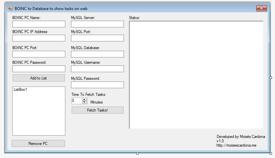275x158 pixels.
Task: Click the http://moisescardona.me text
Action: click(236, 145)
